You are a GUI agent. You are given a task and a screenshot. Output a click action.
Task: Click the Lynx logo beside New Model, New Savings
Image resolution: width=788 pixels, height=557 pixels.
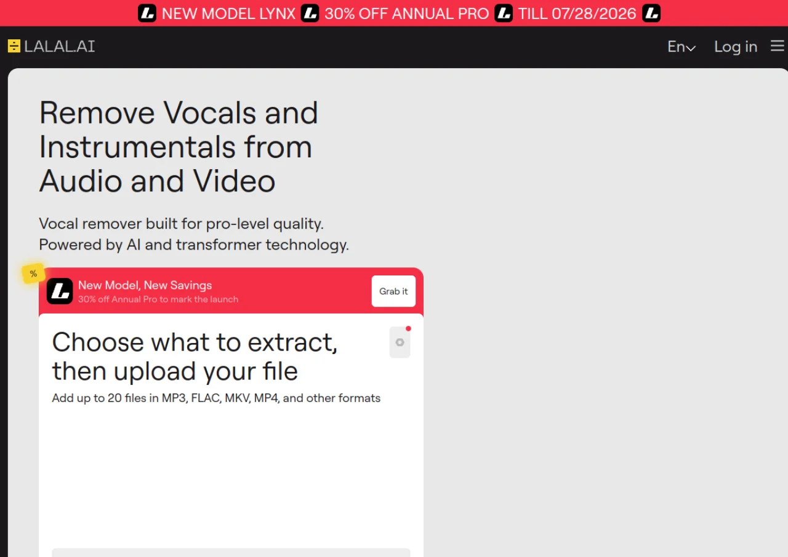coord(60,291)
